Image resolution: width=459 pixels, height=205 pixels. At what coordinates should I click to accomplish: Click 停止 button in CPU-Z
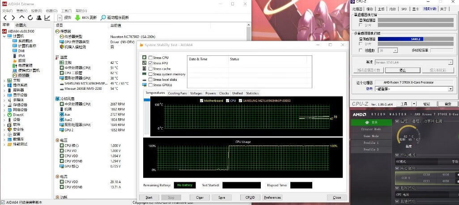click(403, 70)
